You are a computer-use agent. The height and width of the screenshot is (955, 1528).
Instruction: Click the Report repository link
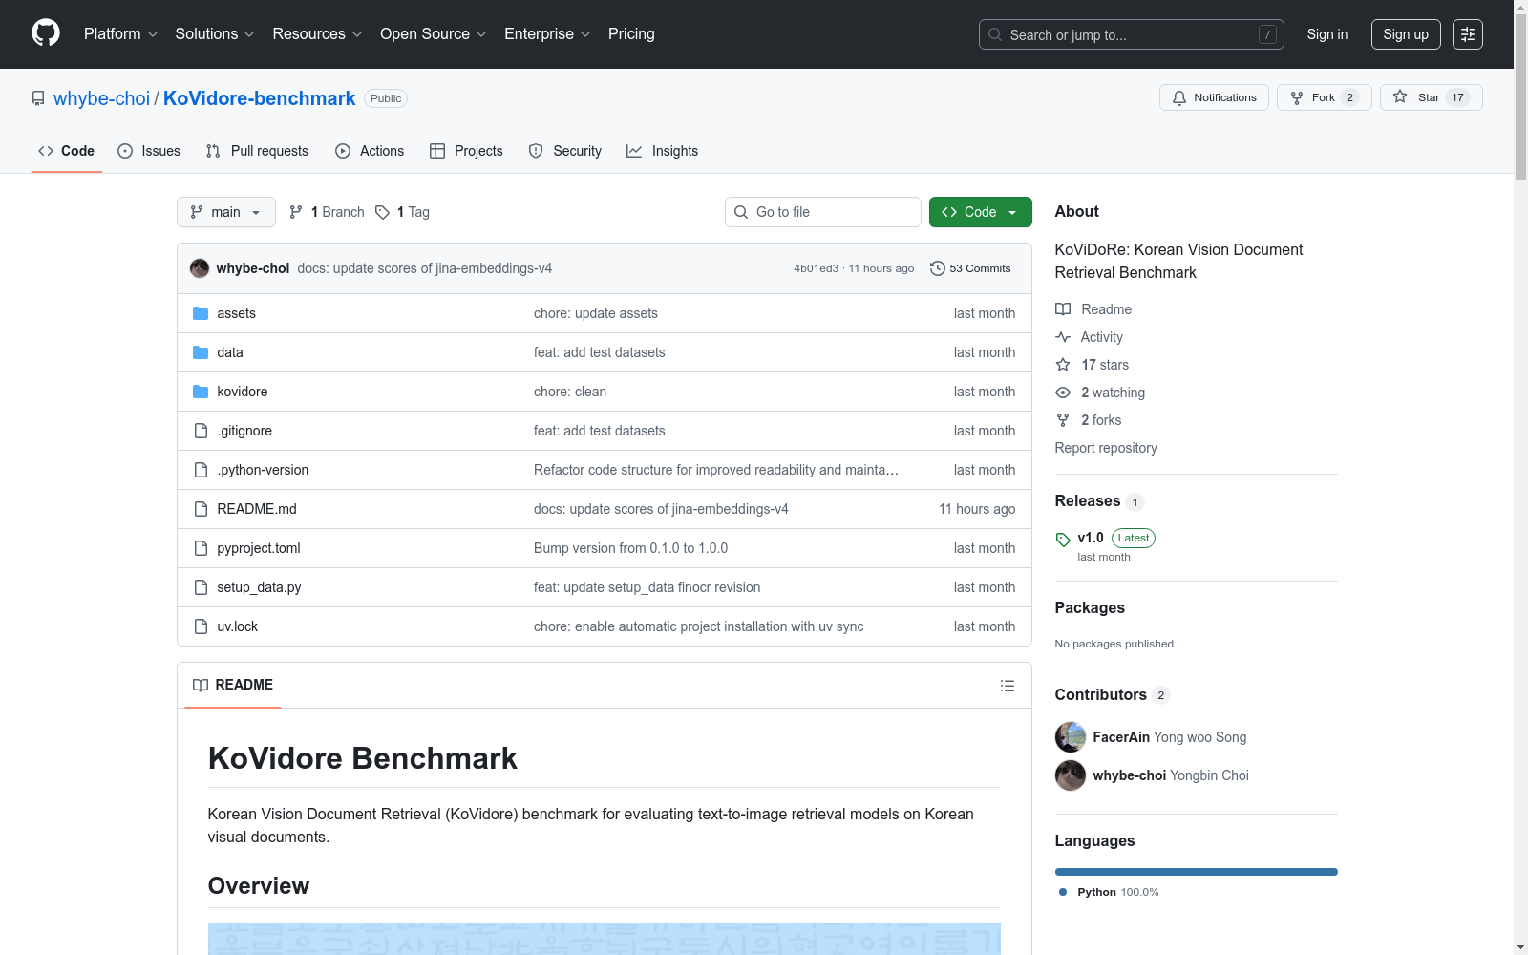[1106, 448]
